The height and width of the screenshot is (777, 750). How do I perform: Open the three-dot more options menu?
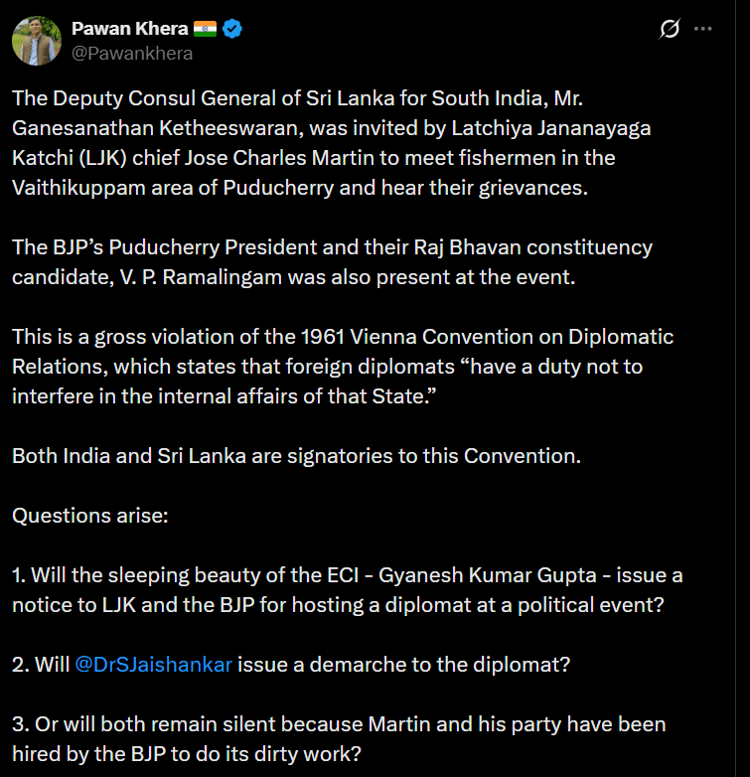703,29
